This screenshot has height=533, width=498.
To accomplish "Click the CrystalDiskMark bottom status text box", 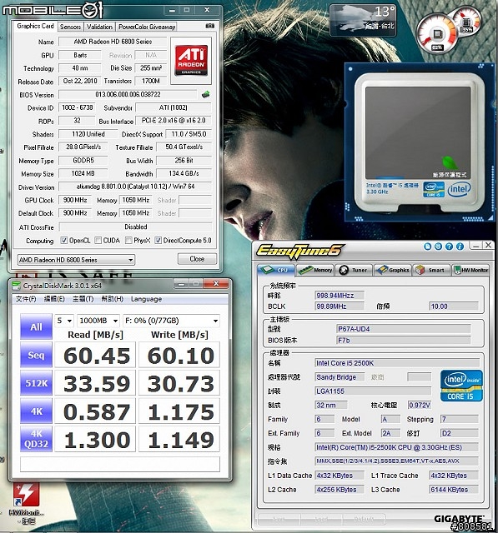I will (x=120, y=464).
